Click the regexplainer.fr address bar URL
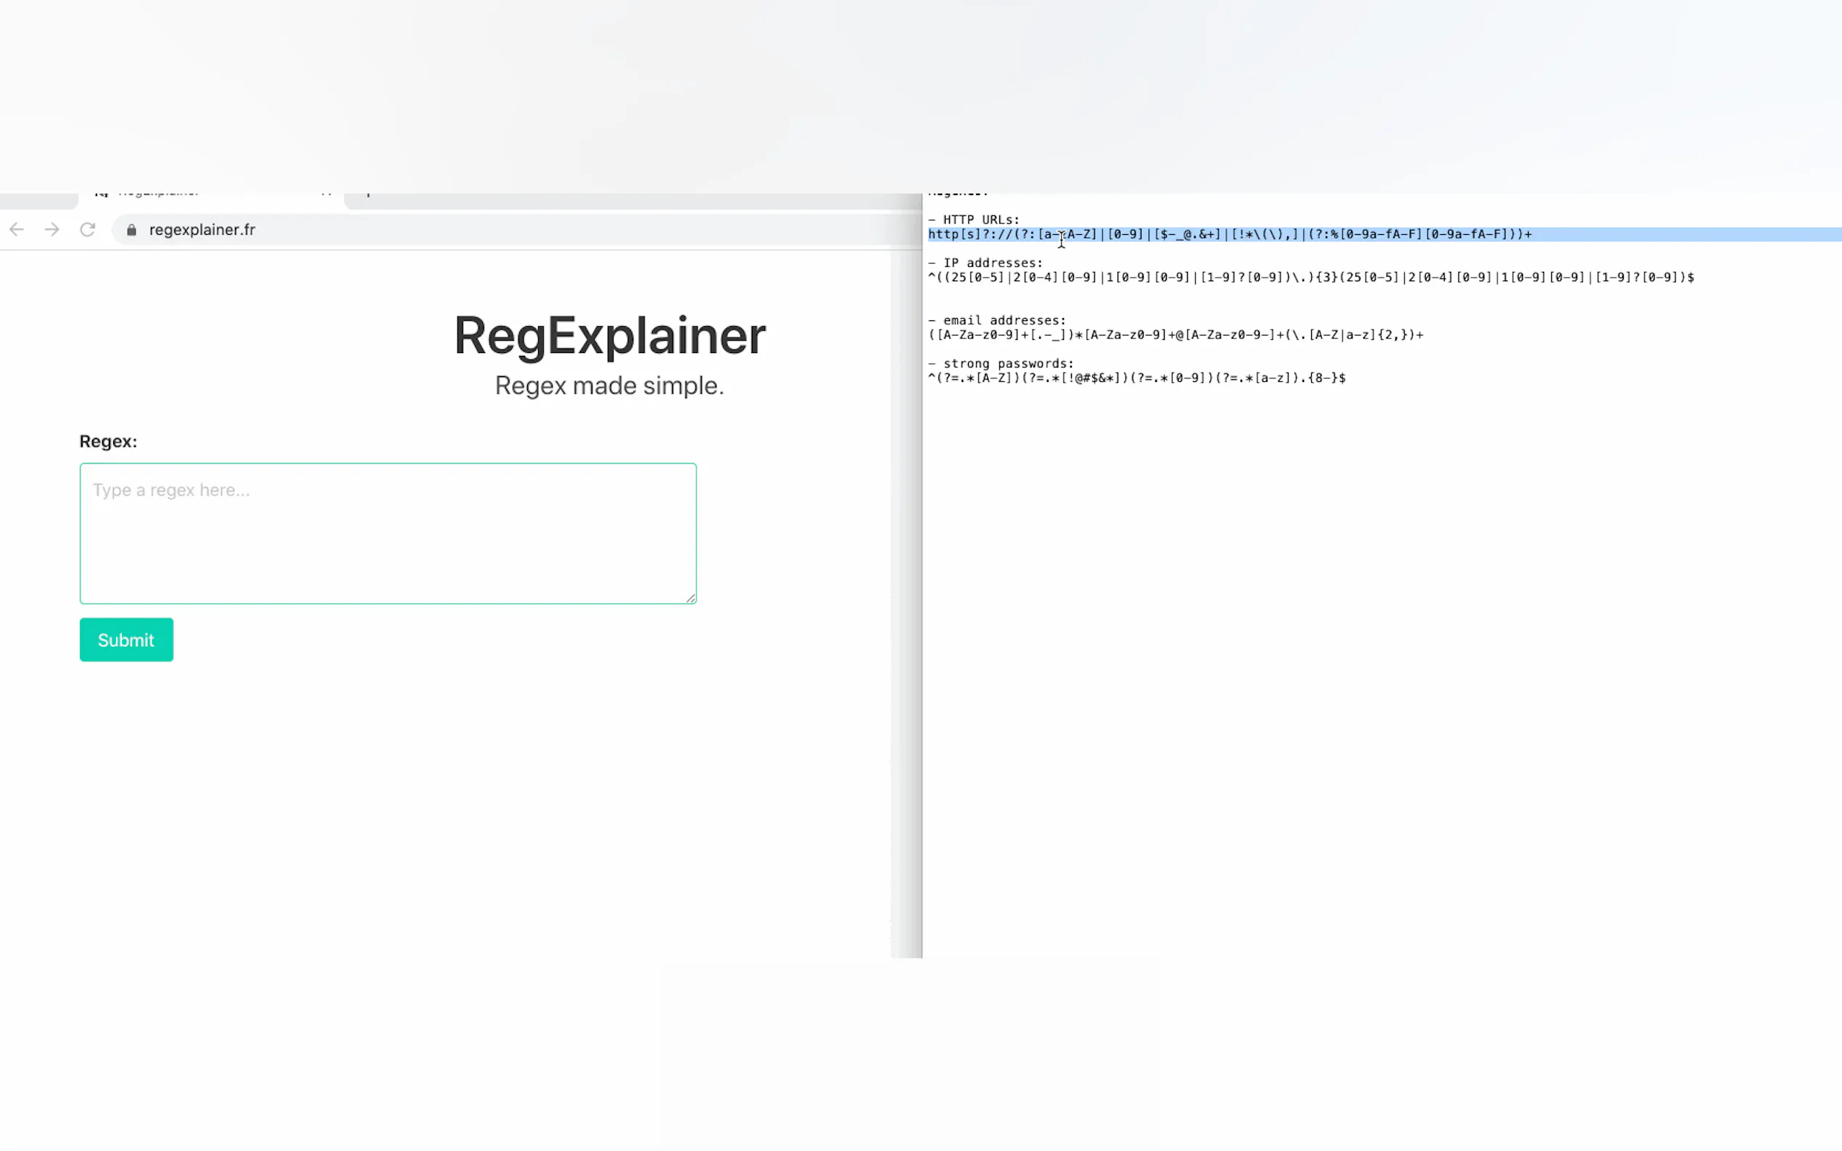Image resolution: width=1842 pixels, height=1151 pixels. (x=202, y=230)
